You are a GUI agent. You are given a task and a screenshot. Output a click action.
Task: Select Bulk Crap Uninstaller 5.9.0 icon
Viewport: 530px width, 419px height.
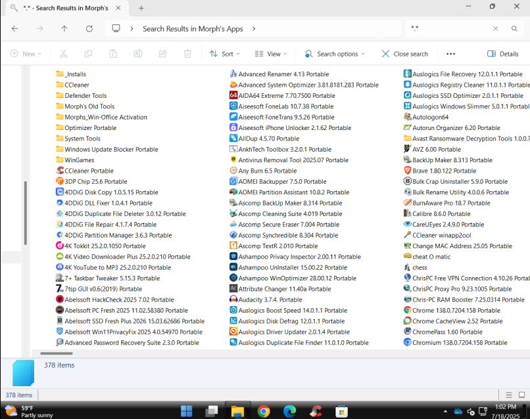[x=407, y=181]
